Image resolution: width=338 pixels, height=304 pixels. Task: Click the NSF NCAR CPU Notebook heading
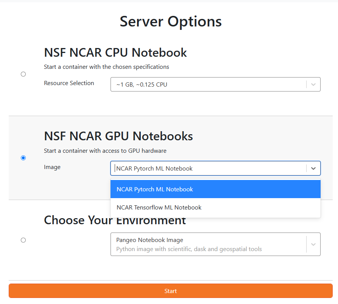(115, 53)
